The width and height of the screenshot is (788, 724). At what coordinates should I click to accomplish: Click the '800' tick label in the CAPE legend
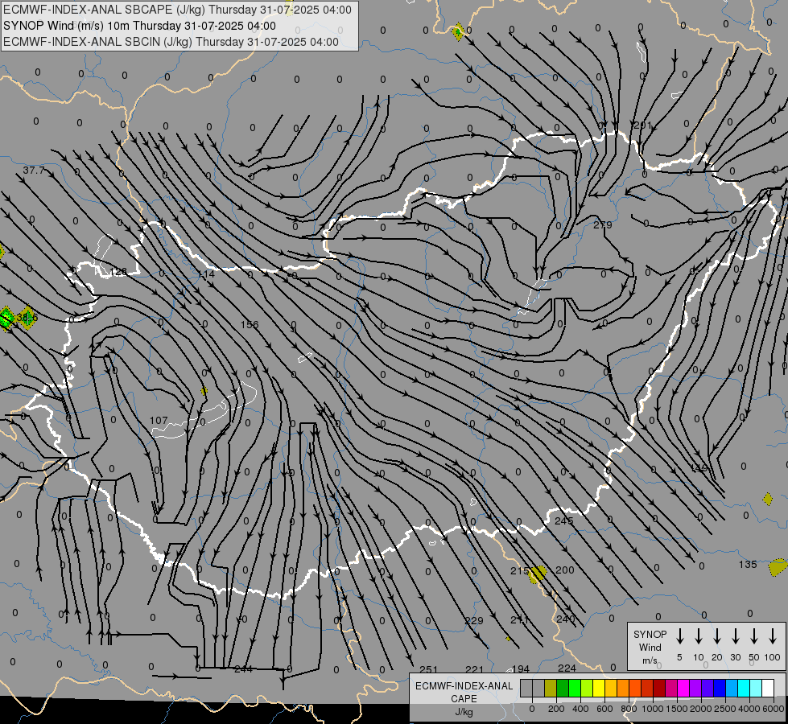(628, 709)
